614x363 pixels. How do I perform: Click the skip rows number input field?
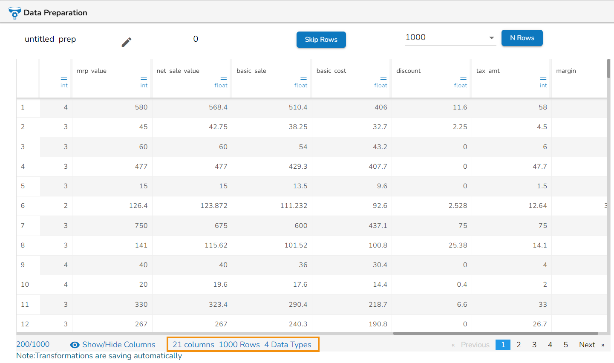[241, 39]
